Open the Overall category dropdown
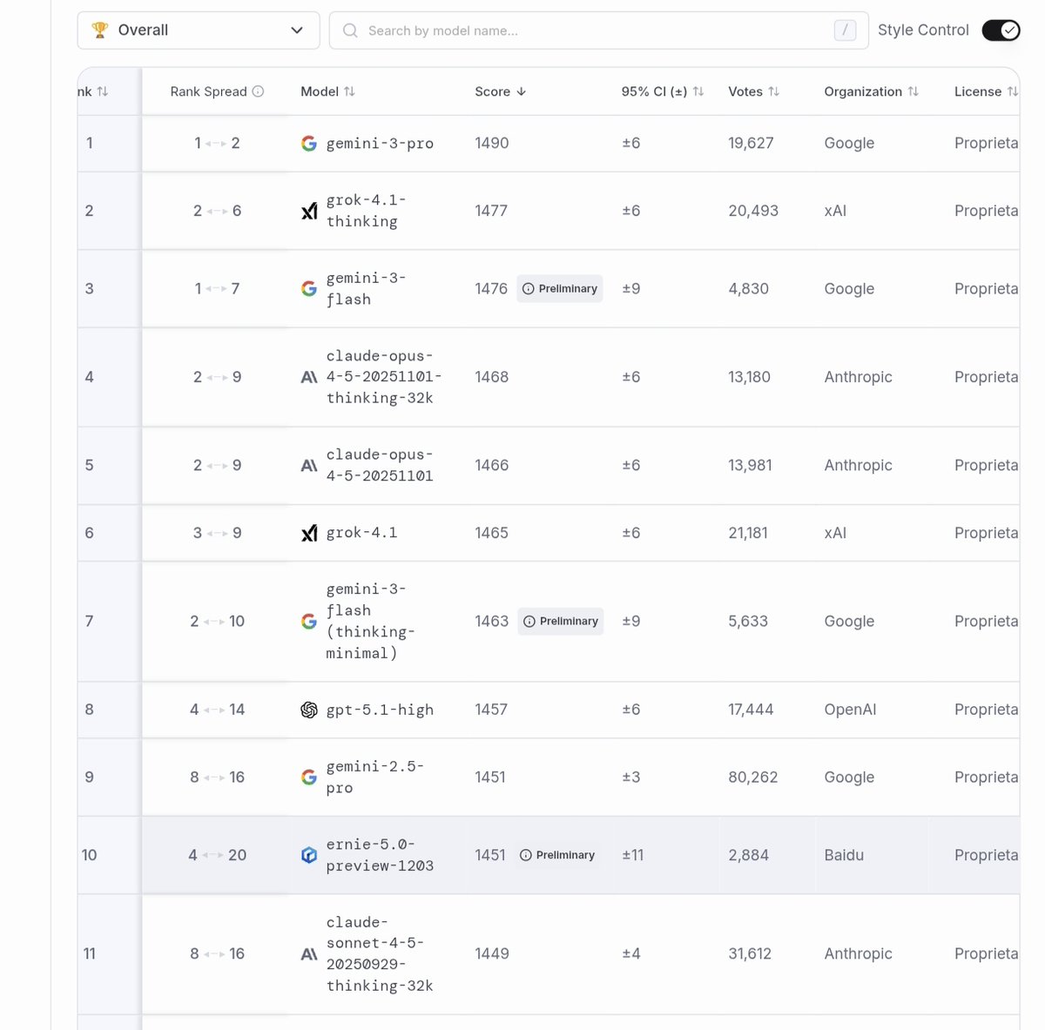This screenshot has width=1045, height=1030. tap(199, 30)
